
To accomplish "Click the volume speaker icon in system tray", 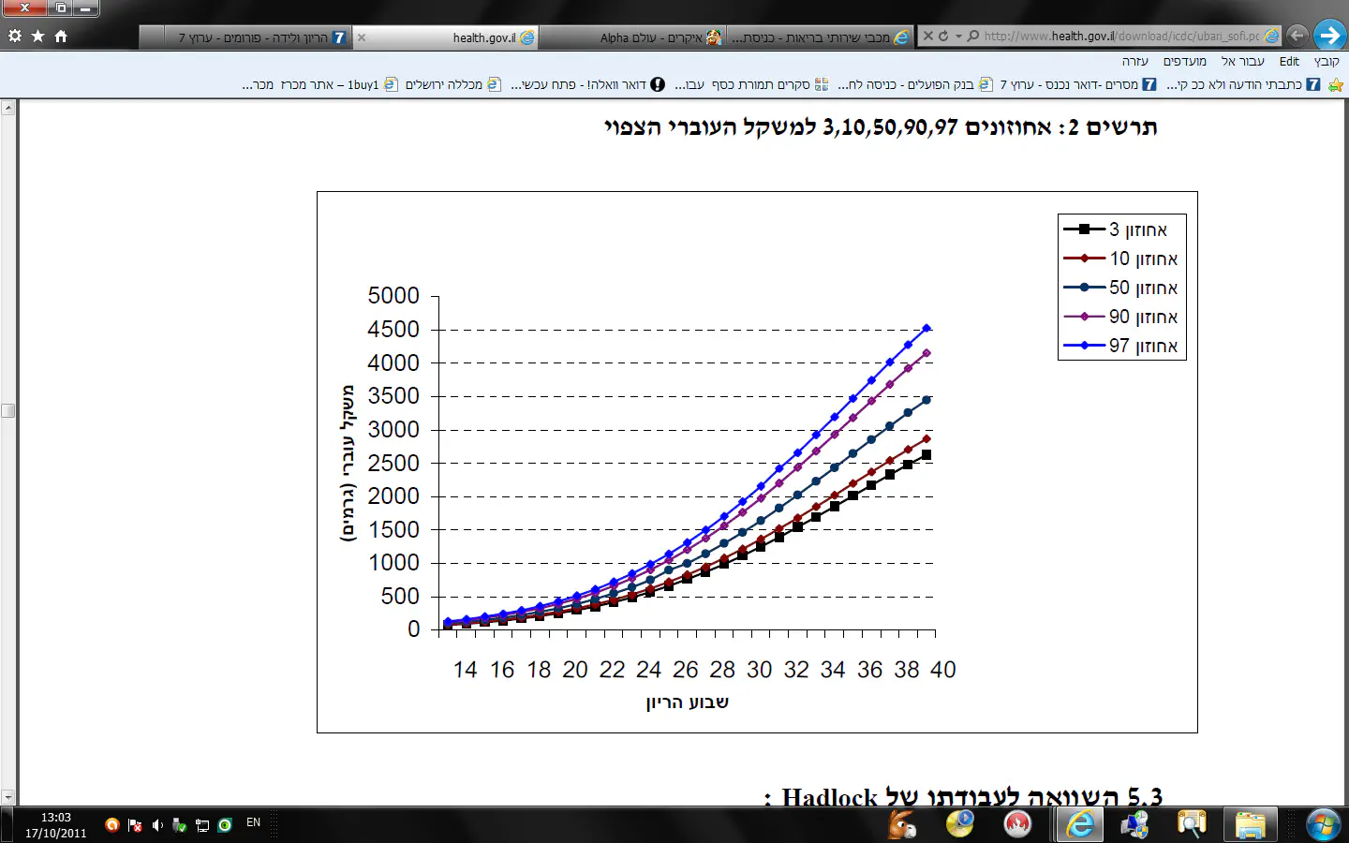I will [157, 825].
